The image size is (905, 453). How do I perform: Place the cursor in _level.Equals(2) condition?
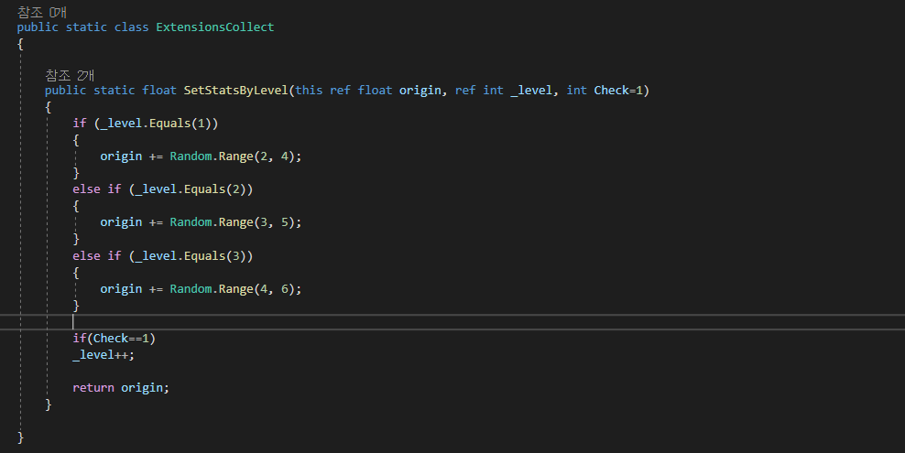191,189
